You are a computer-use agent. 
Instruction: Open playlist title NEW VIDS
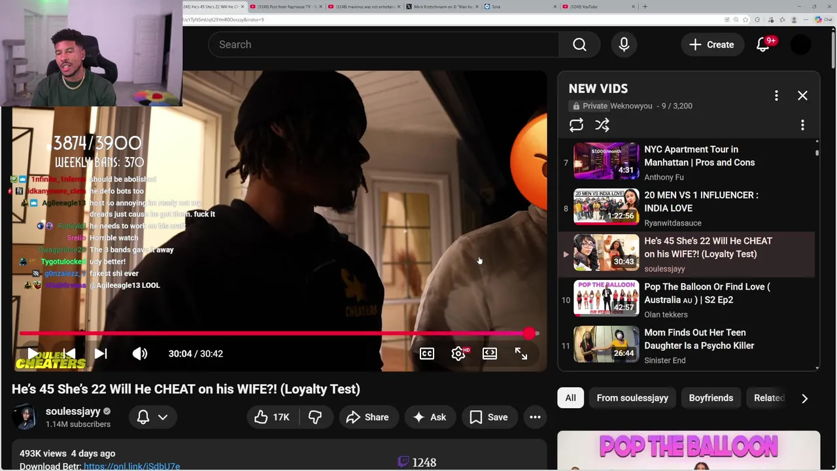tap(598, 88)
